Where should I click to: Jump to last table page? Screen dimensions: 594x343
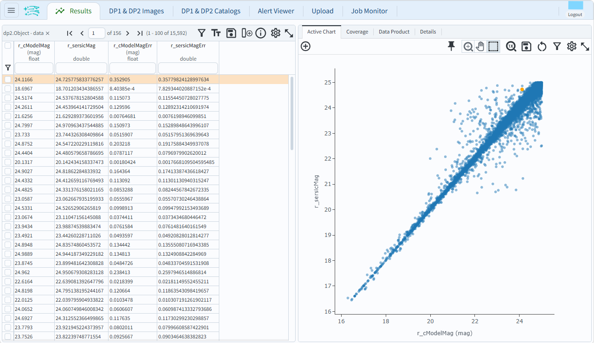(140, 33)
